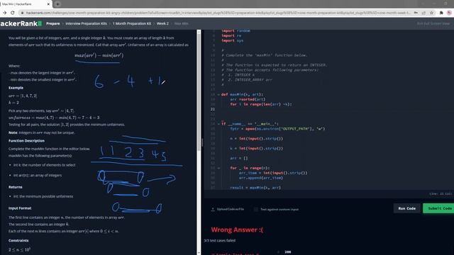
Task: Click the 'arr = sorted(arr)' code line
Action: point(248,99)
